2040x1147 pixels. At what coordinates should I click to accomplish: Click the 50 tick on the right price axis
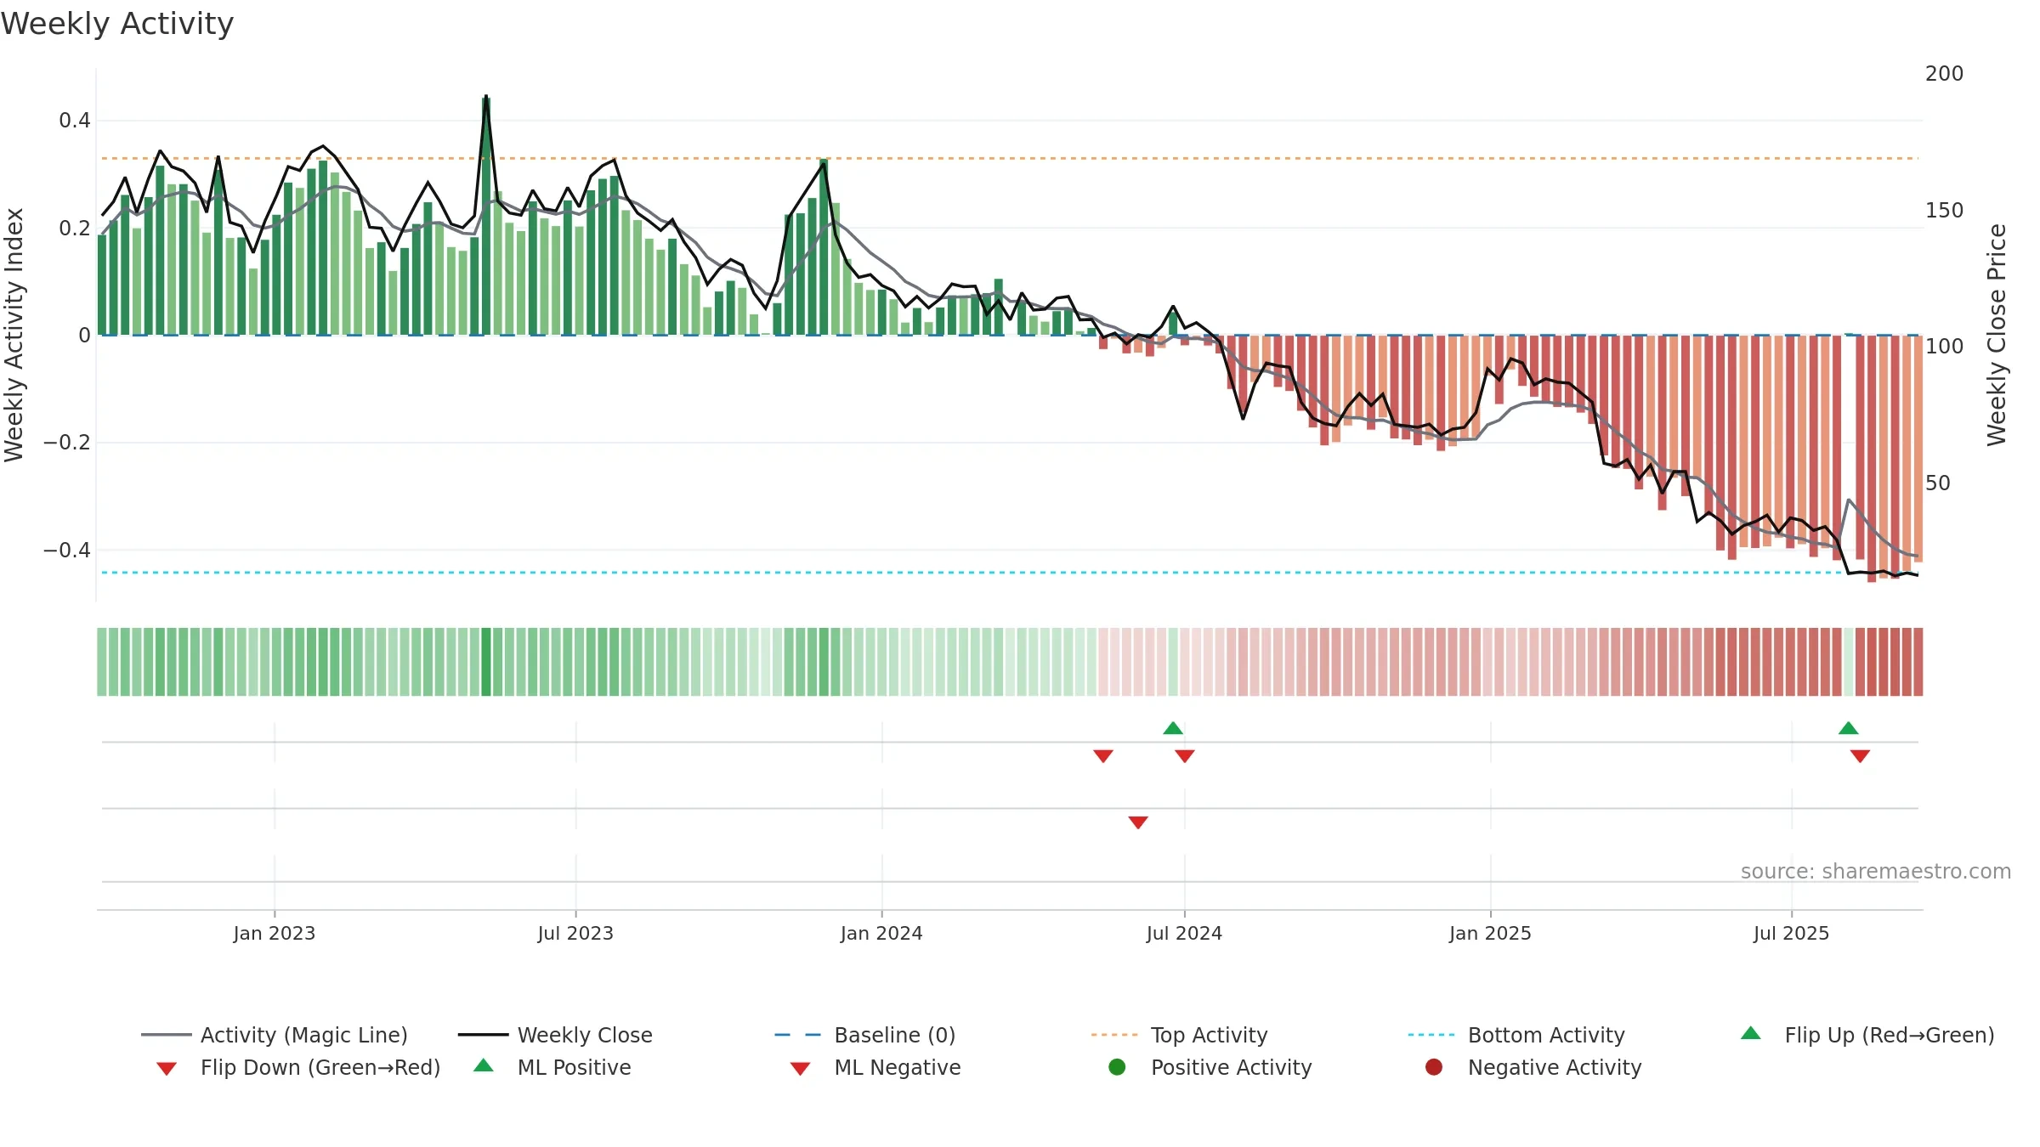pyautogui.click(x=1937, y=483)
